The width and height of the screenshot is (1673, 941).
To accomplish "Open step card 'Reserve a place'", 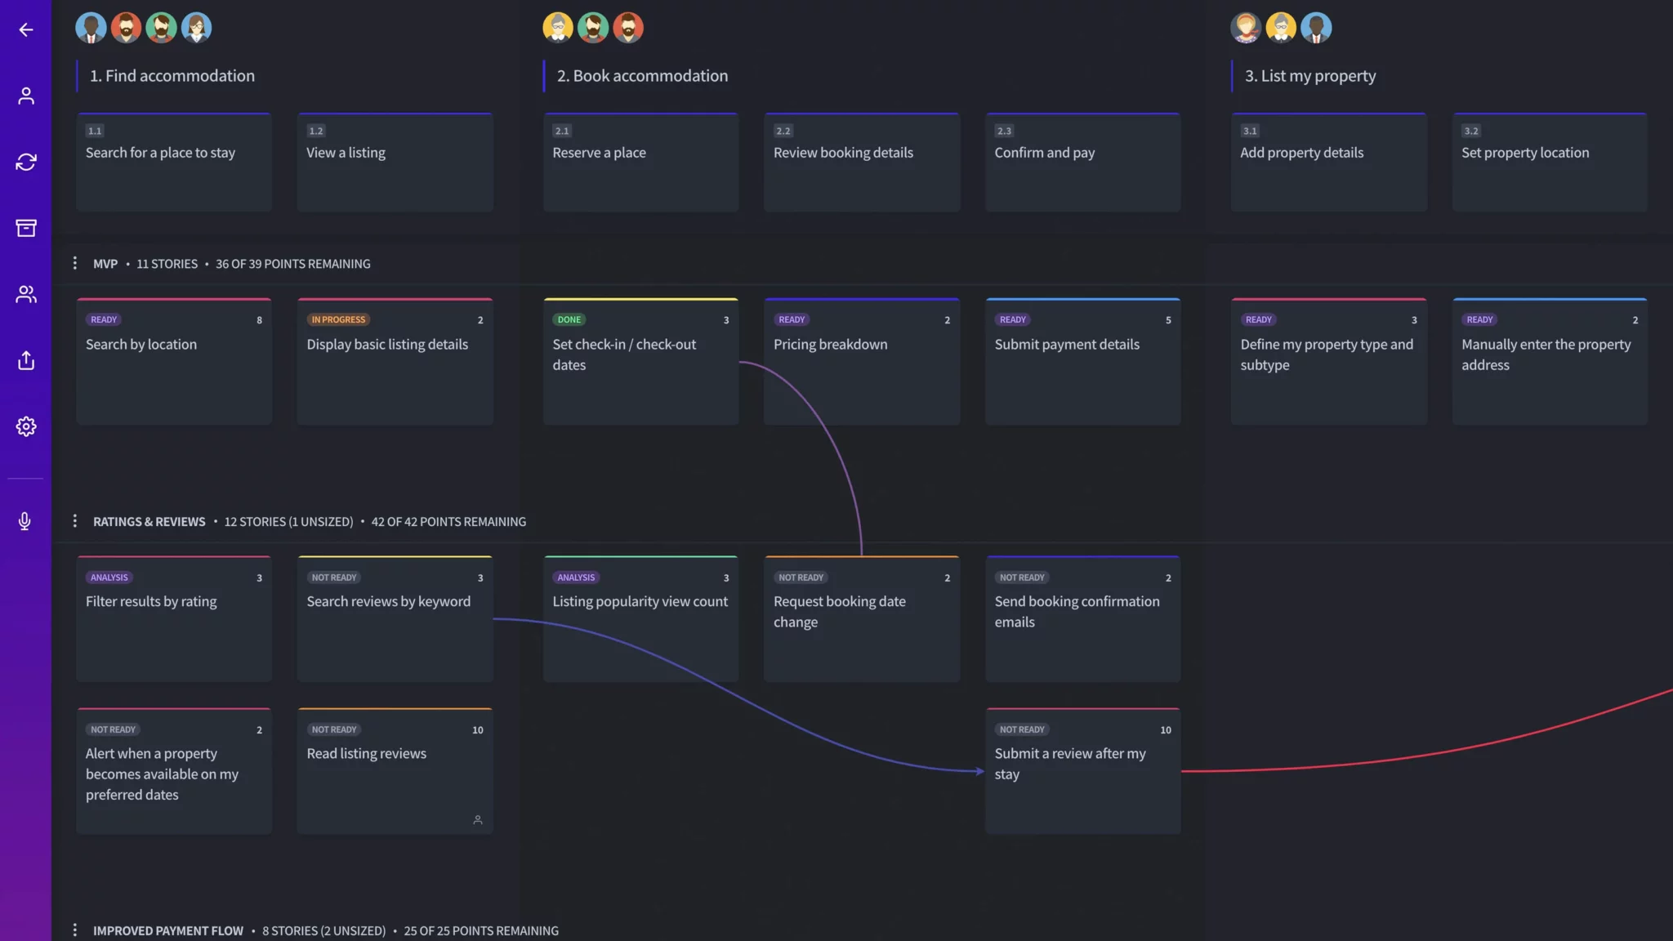I will coord(641,163).
